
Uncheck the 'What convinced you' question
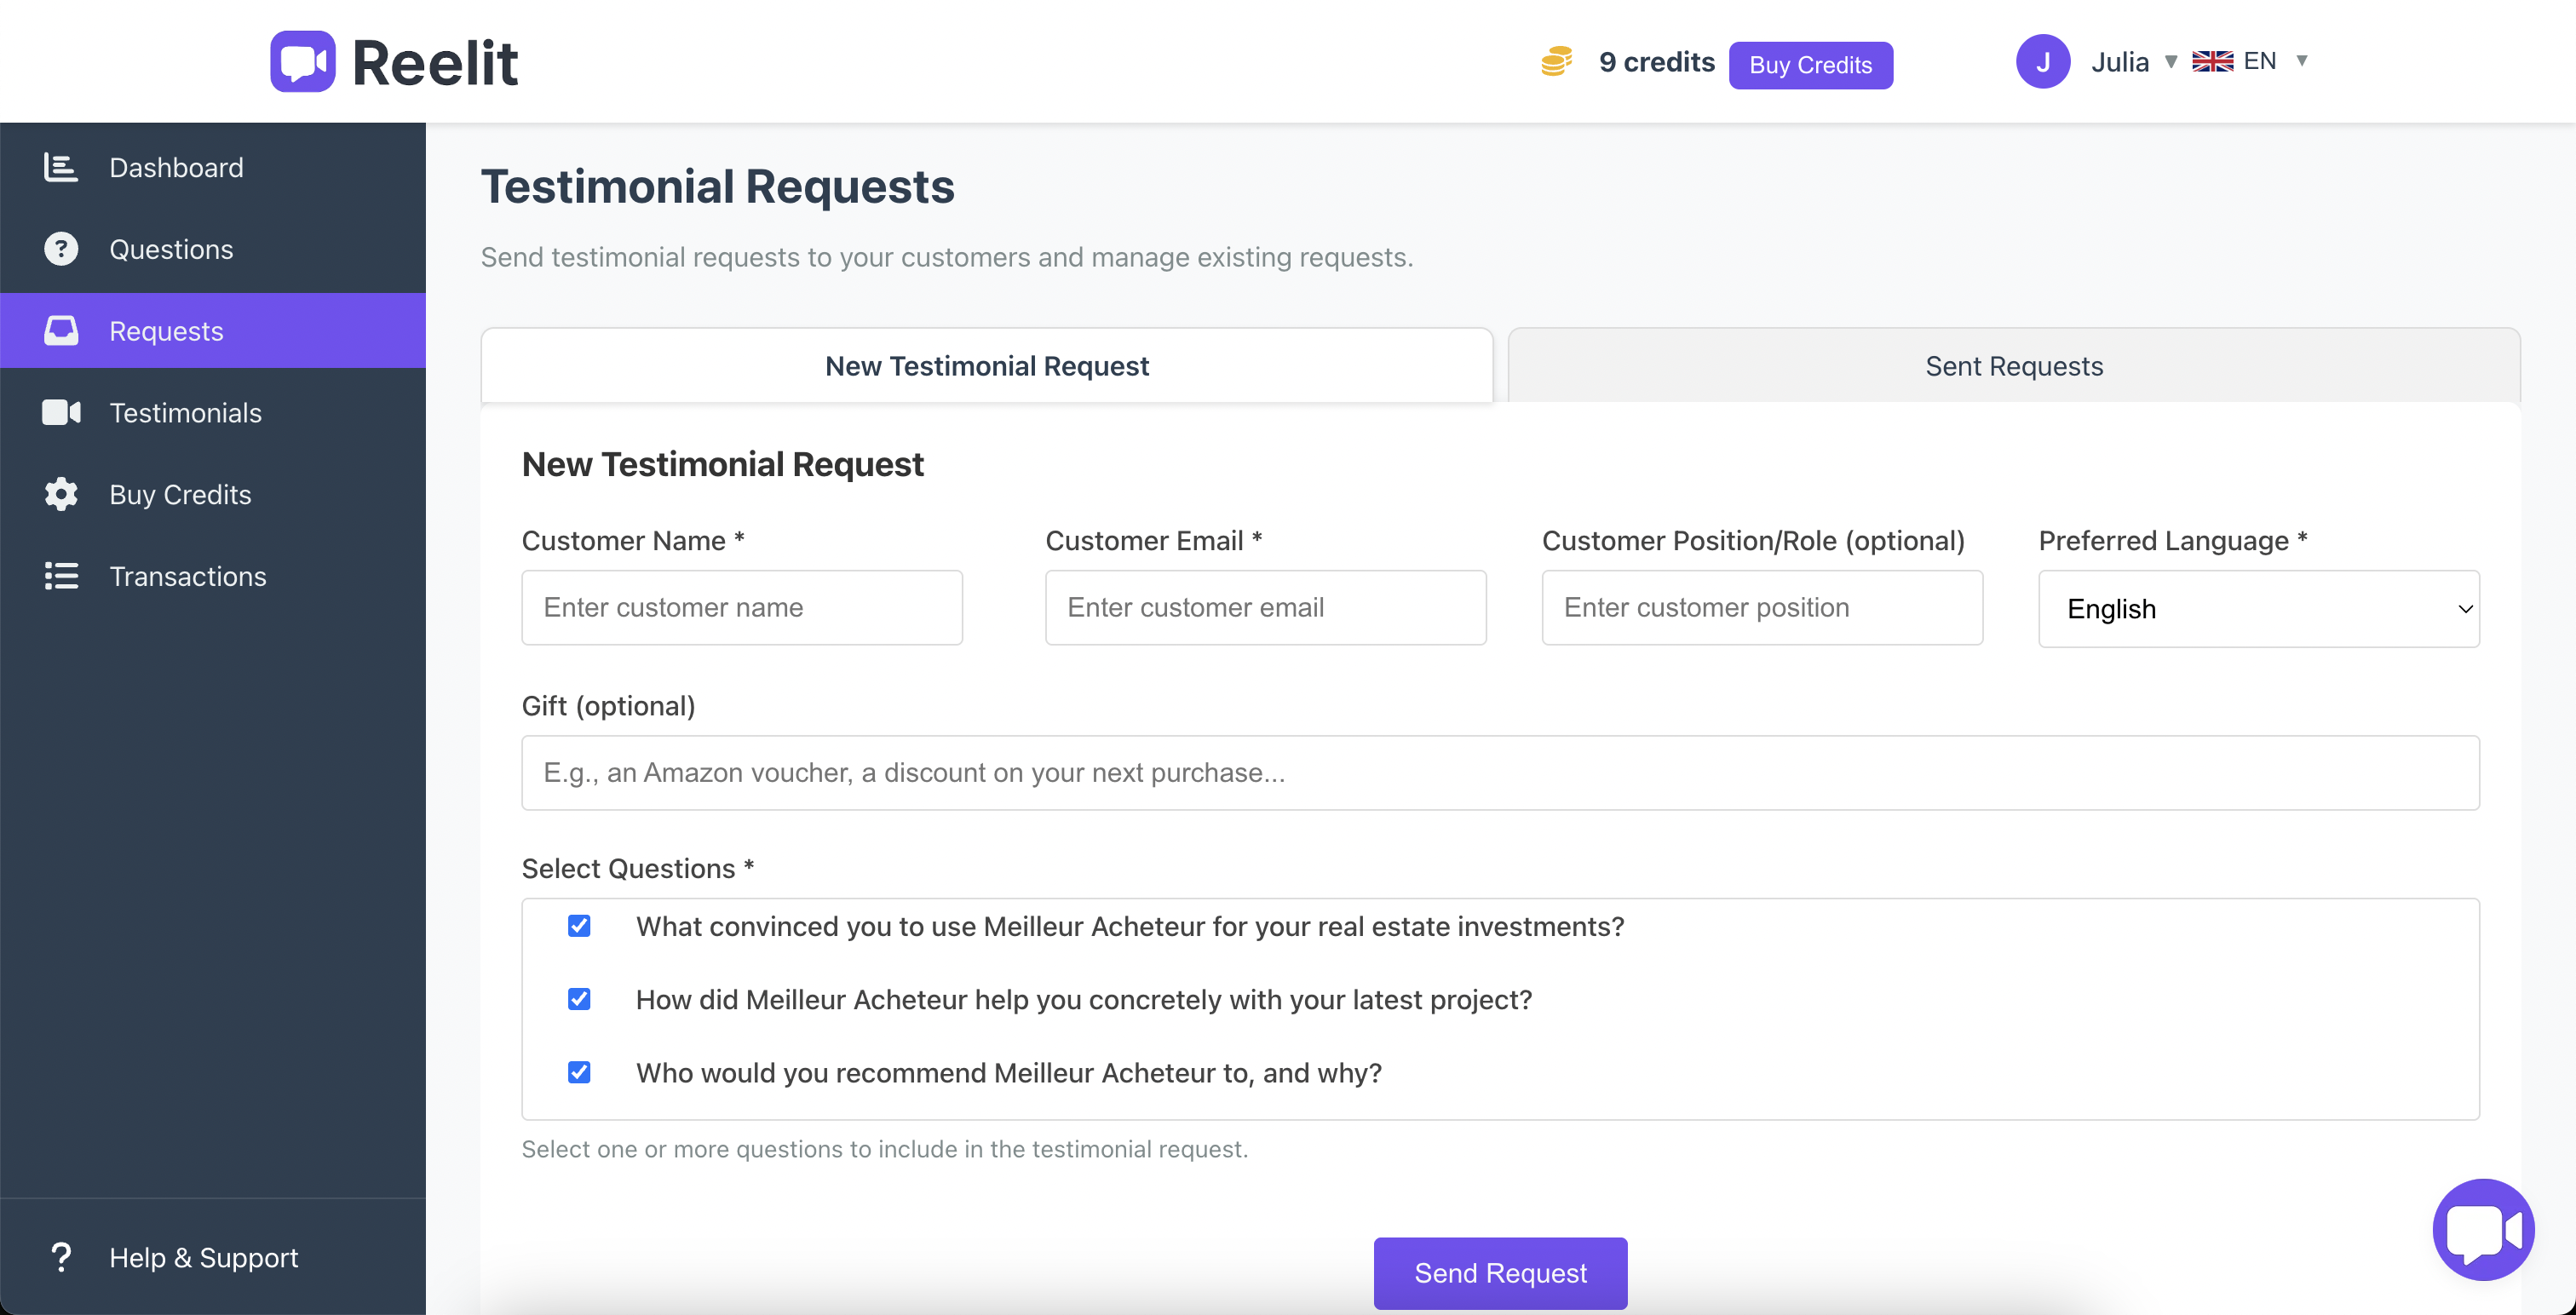579,926
